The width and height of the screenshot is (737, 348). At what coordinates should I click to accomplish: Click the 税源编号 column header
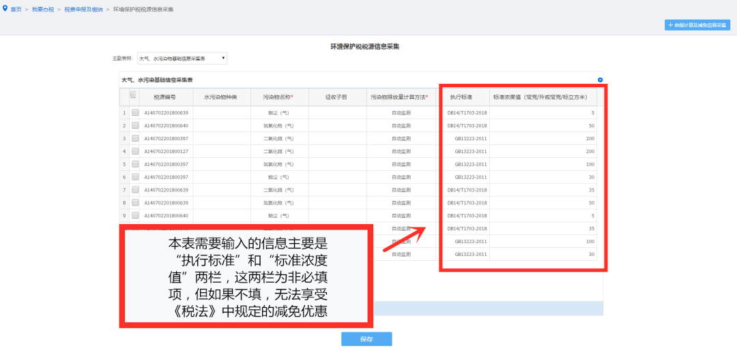coord(165,97)
